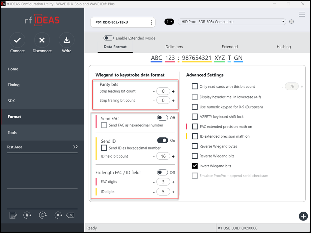The height and width of the screenshot is (233, 311).
Task: Open the configuration number 1 dropdown
Action: (169, 22)
